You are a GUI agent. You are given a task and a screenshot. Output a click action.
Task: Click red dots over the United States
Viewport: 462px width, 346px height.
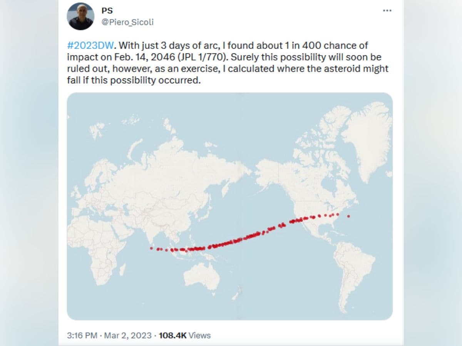click(x=308, y=218)
